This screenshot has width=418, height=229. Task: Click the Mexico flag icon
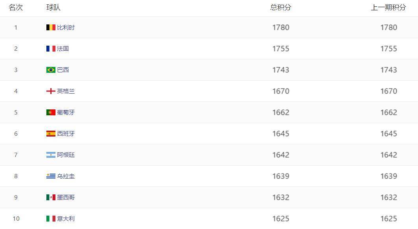(51, 198)
